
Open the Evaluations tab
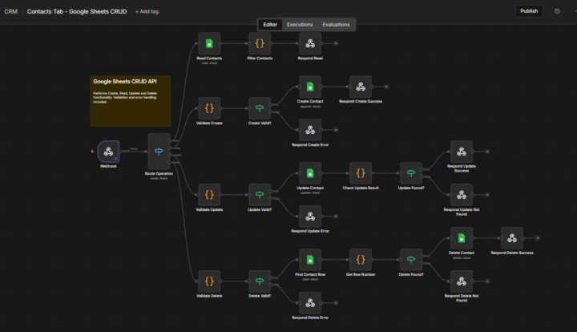point(336,25)
